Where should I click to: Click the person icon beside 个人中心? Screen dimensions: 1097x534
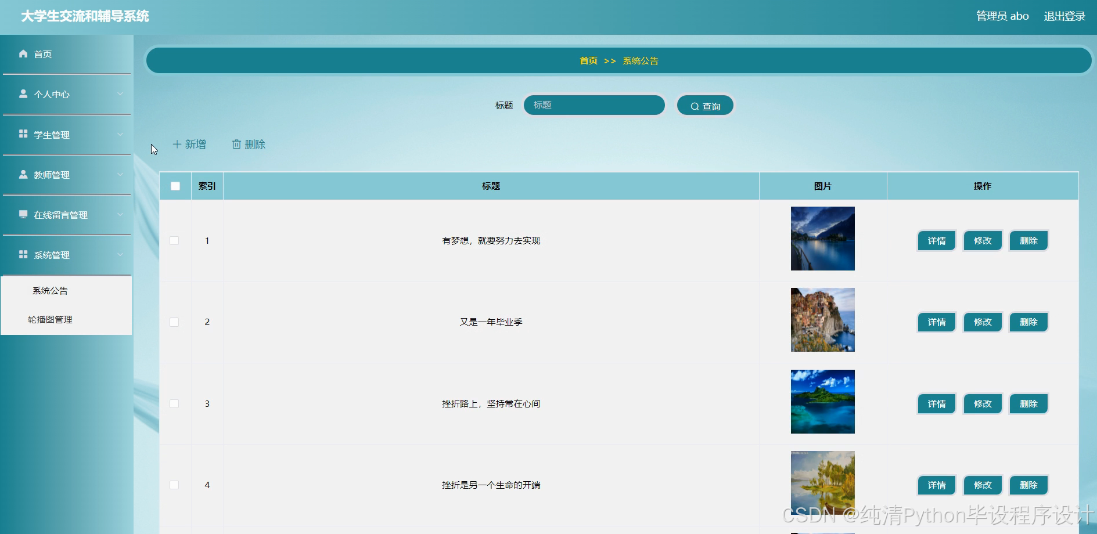click(x=23, y=93)
